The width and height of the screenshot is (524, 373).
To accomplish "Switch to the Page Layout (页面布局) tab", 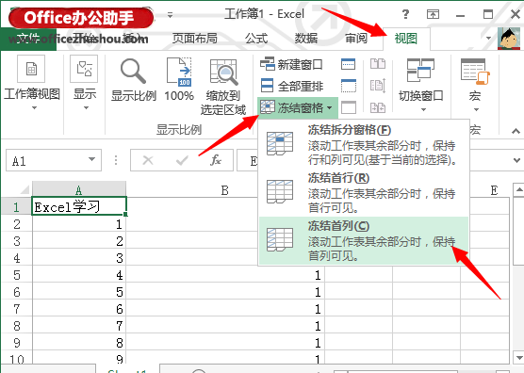I will [x=194, y=39].
